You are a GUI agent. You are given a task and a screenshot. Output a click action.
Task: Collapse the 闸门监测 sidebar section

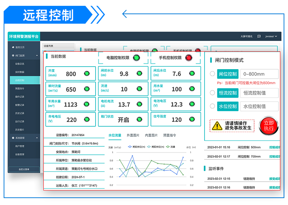pos(37,56)
